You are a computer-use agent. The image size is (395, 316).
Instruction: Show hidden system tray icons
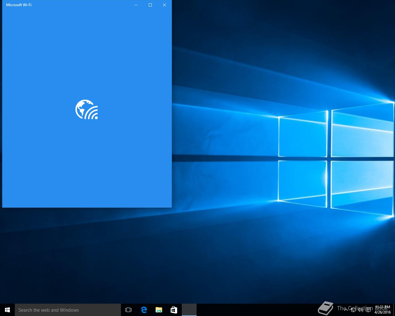346,310
